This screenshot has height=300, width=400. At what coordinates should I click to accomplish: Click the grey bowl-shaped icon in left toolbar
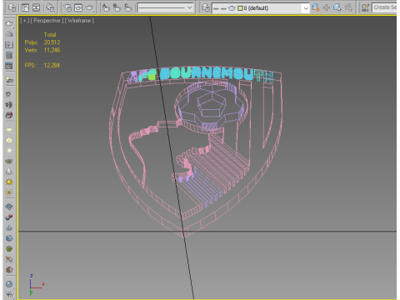pos(9,161)
